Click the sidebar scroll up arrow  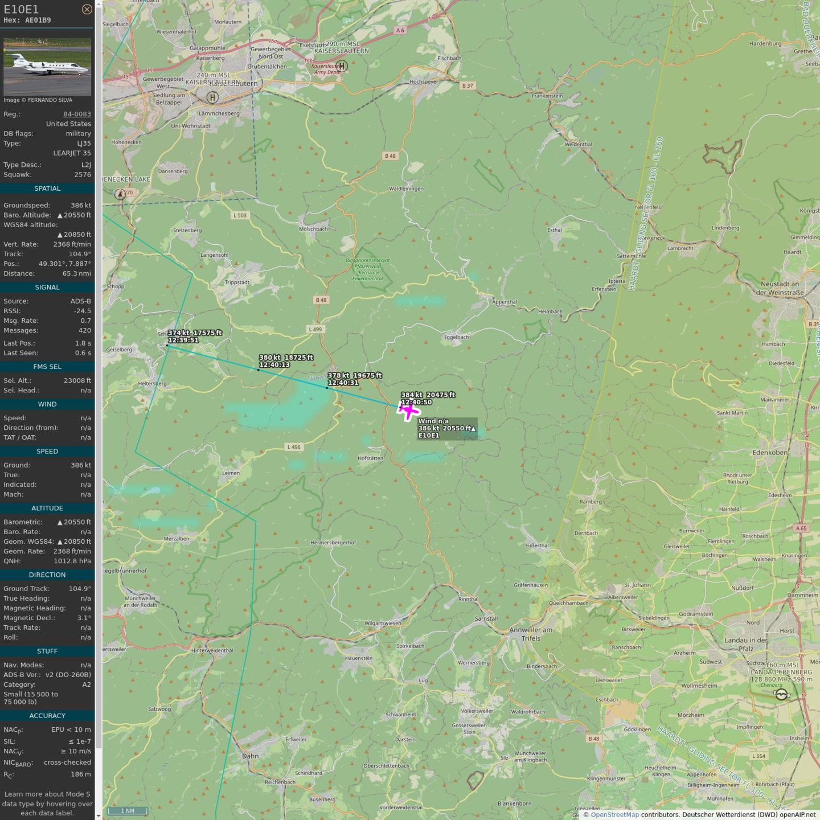point(99,4)
